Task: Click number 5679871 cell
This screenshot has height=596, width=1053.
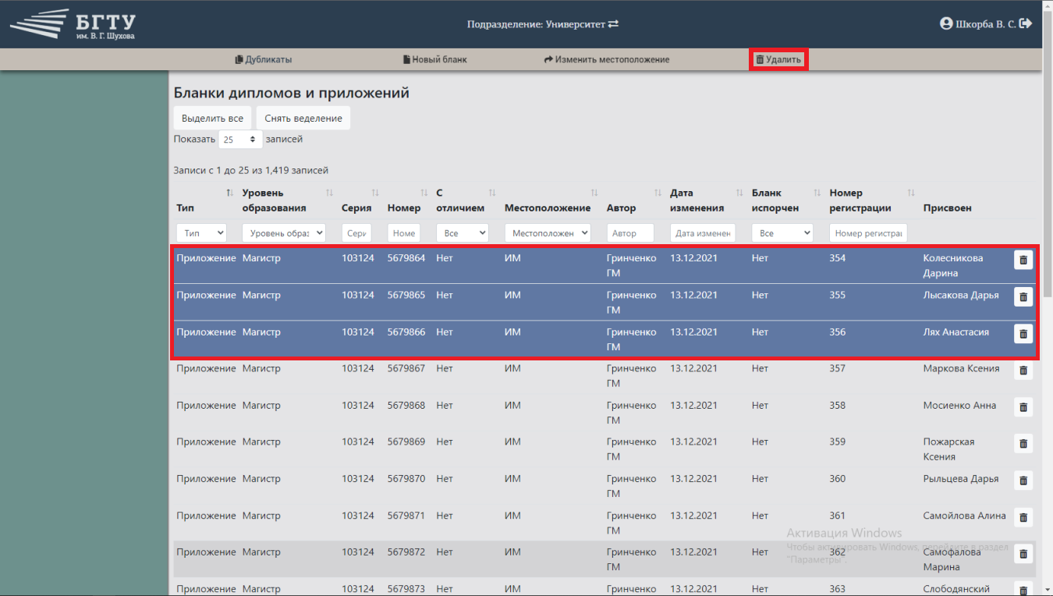Action: point(406,516)
